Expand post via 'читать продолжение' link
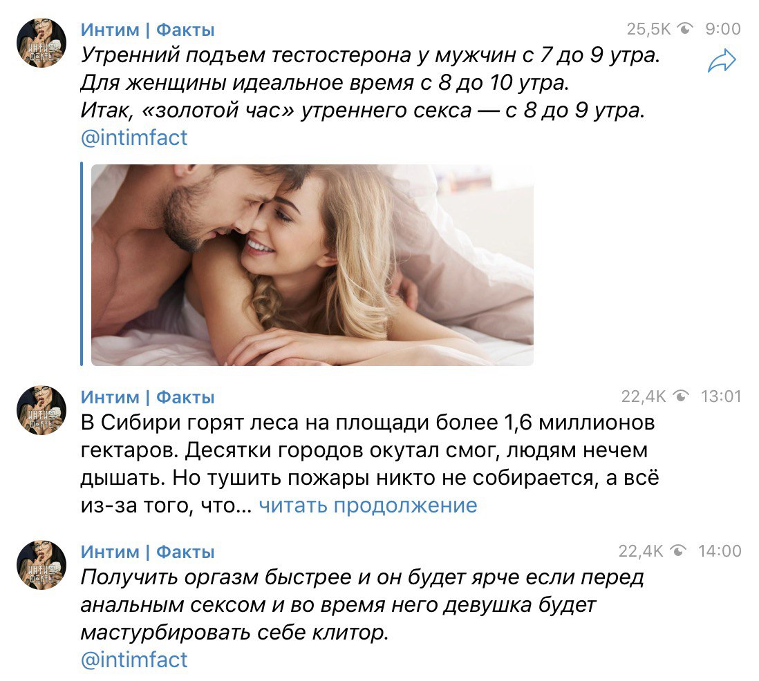759x681 pixels. 368,506
